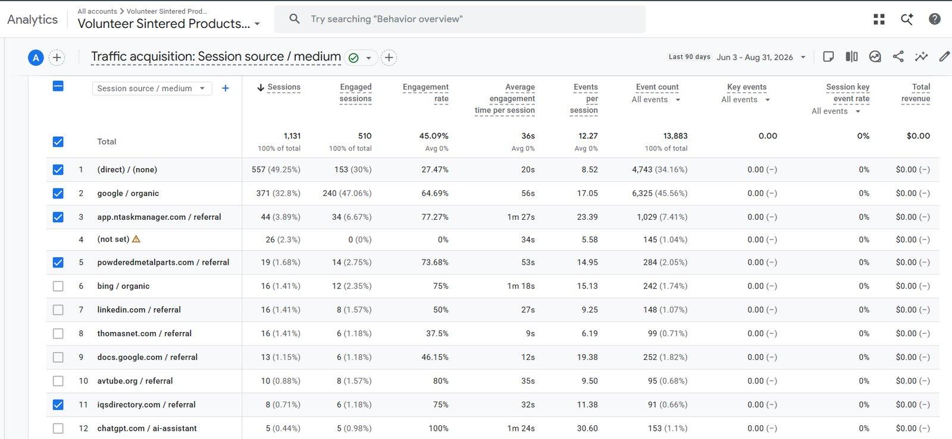Share this report icon
Viewport: 952px width, 439px height.
click(x=898, y=56)
